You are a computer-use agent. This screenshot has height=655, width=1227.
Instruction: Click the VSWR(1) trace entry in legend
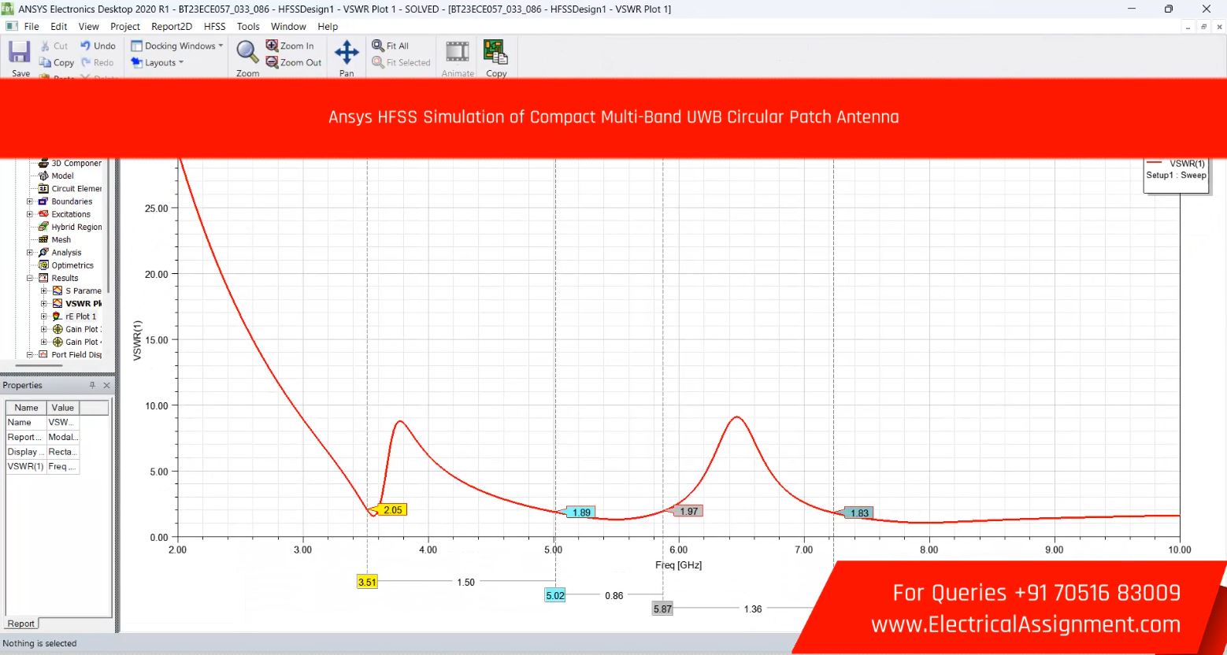1177,164
